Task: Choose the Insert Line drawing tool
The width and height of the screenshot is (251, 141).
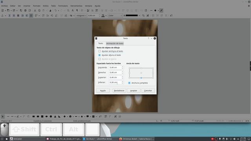Action: [8, 117]
